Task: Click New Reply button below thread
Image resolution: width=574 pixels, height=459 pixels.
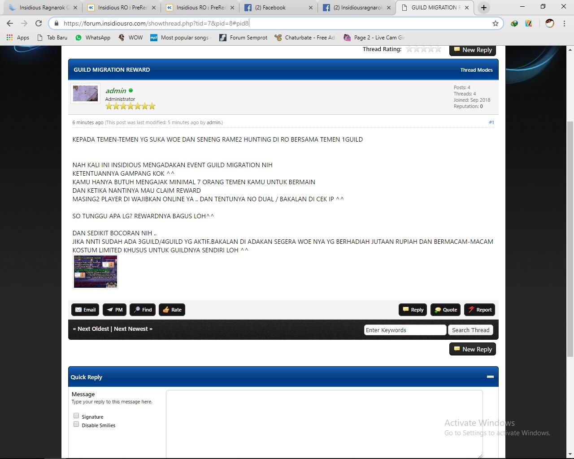Action: [473, 349]
